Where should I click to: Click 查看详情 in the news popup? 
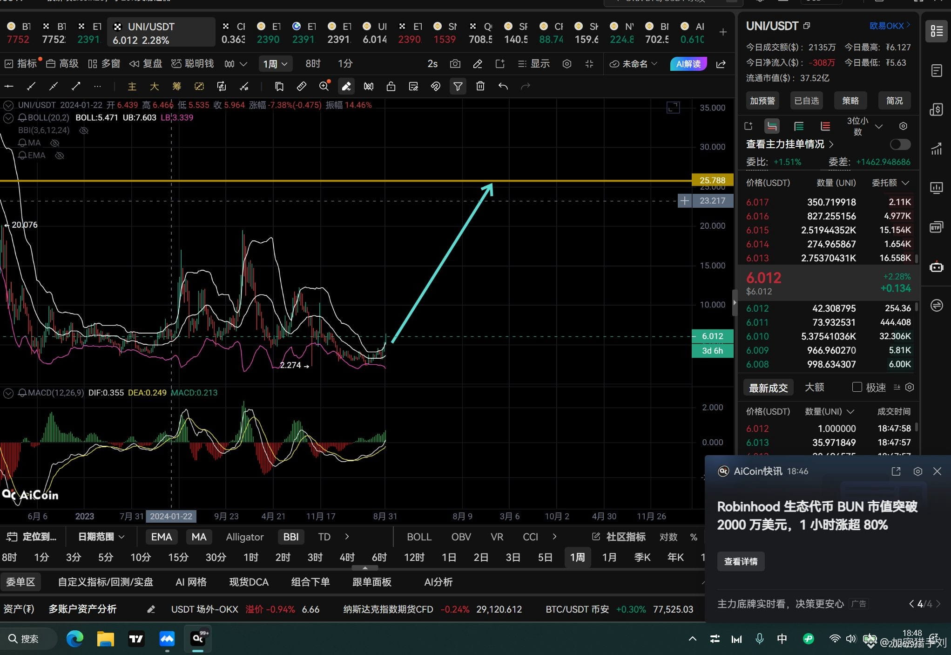coord(741,561)
